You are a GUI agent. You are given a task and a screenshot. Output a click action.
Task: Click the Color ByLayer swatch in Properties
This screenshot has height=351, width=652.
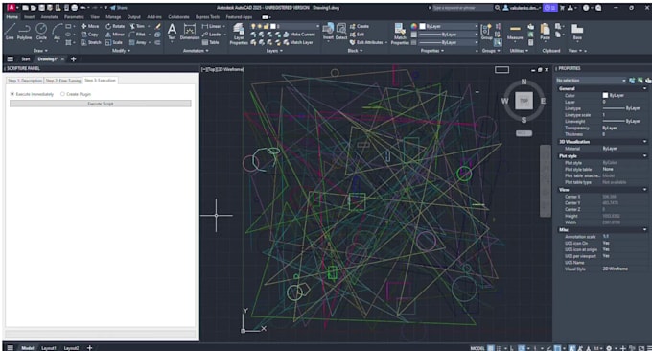(x=605, y=95)
